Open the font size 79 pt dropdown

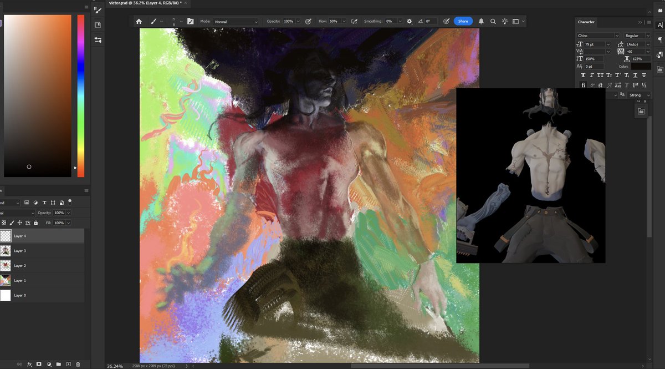[x=608, y=44]
